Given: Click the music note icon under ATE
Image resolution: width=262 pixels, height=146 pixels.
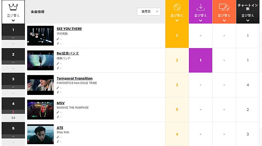Looking at the screenshot, I should (x=58, y=141).
